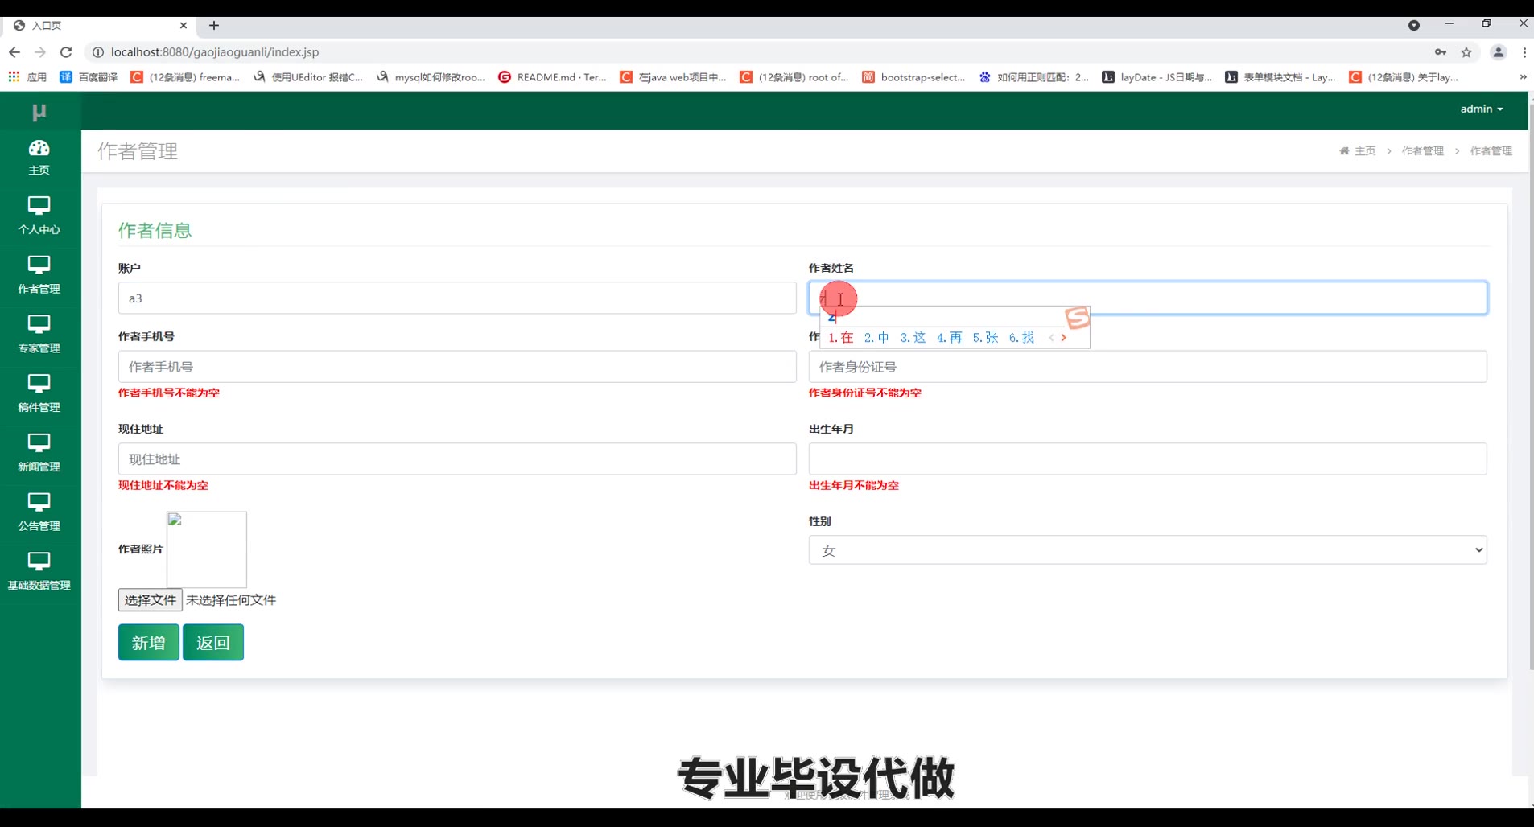Expand the hidden bookmarks overflow chevron
Viewport: 1534px width, 827px height.
click(x=1523, y=77)
